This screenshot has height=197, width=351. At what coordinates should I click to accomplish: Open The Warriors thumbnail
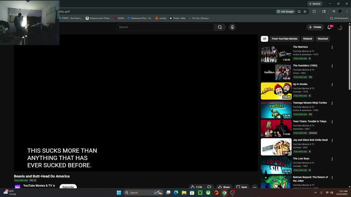tap(276, 54)
